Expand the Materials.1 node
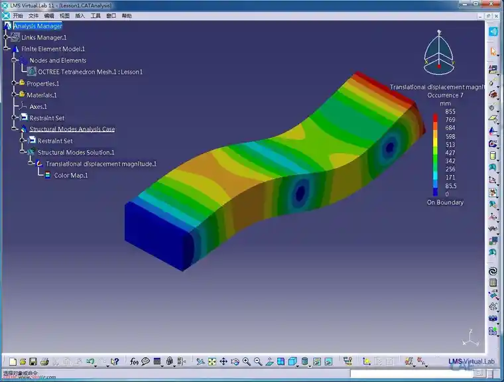This screenshot has height=382, width=504. [14, 95]
